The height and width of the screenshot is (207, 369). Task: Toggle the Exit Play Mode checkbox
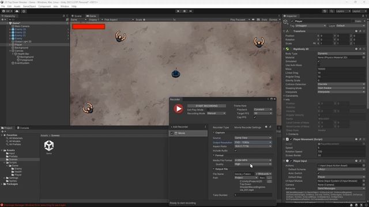point(208,110)
